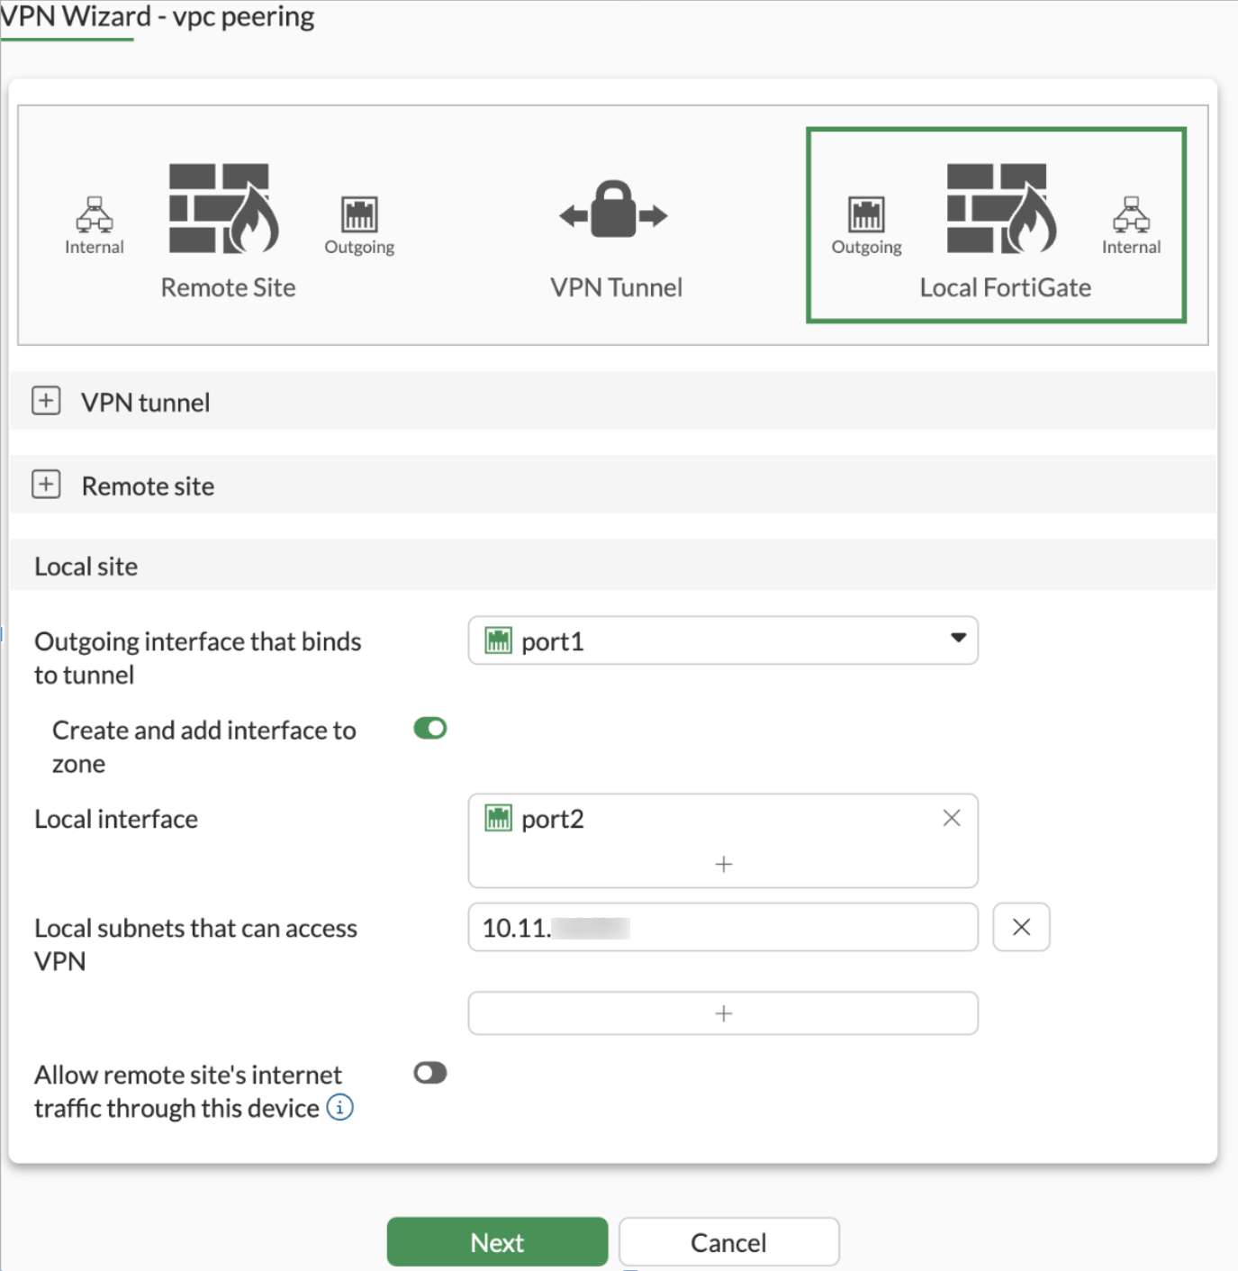1238x1271 pixels.
Task: Cancel the VPN wizard
Action: point(727,1241)
